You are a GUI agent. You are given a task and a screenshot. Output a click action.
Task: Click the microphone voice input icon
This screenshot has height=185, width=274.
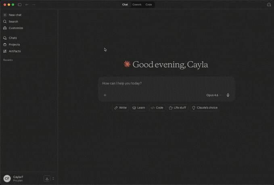coord(228,95)
